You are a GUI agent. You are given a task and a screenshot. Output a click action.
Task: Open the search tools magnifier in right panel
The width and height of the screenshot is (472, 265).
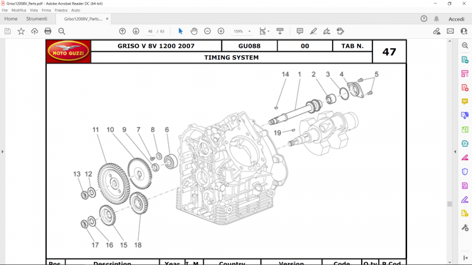click(465, 45)
